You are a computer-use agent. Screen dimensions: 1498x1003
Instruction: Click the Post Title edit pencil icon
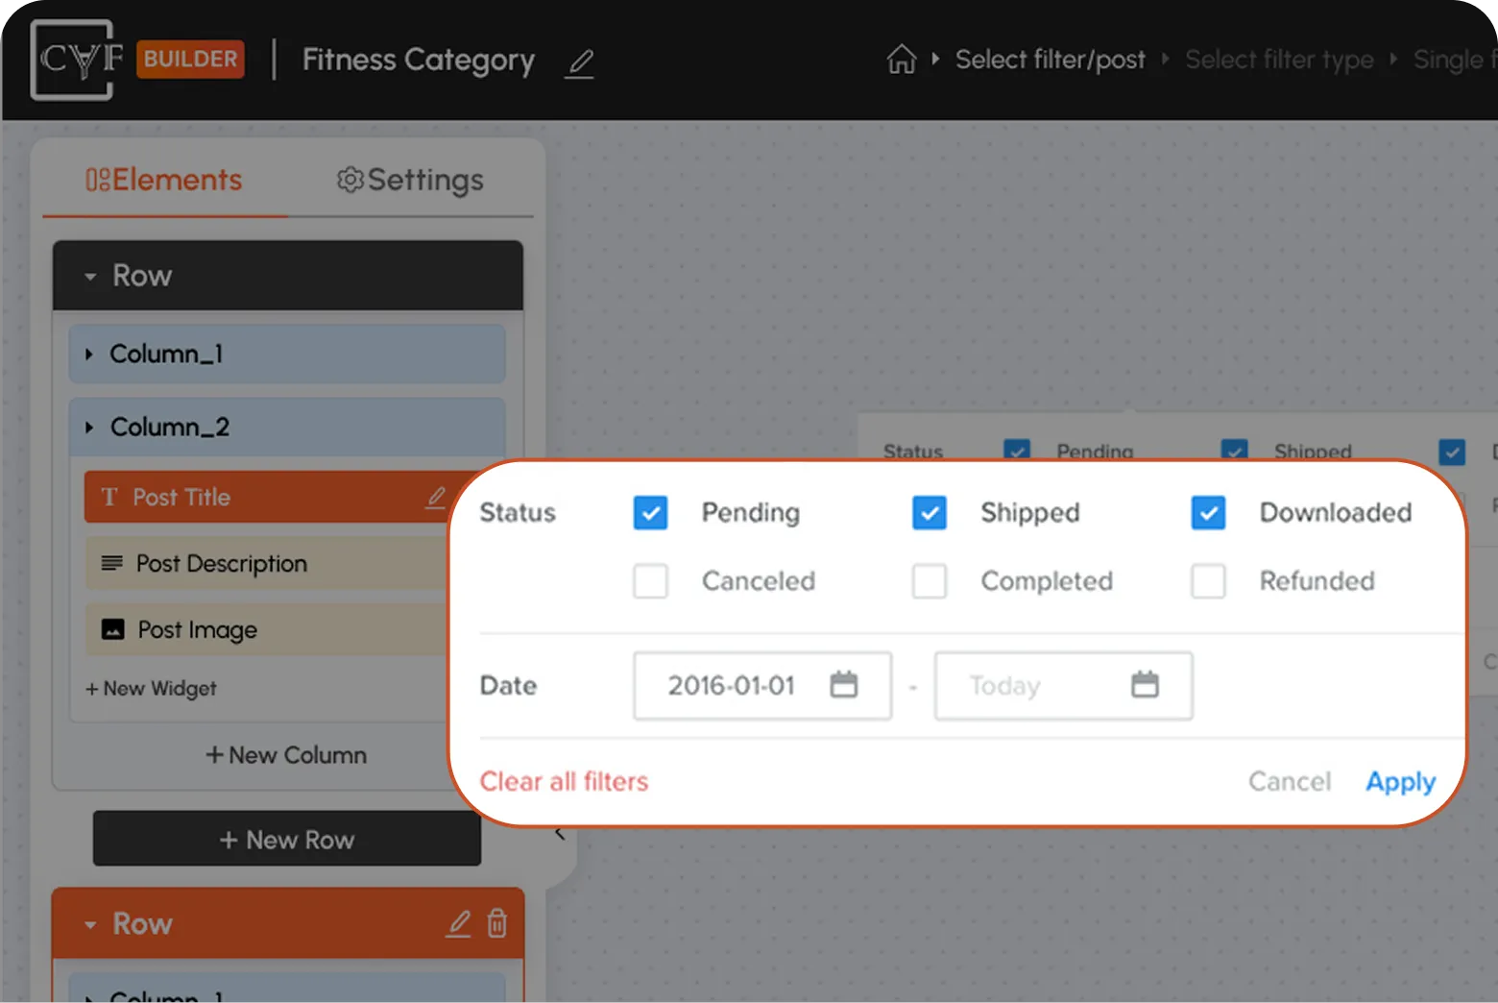pos(436,497)
